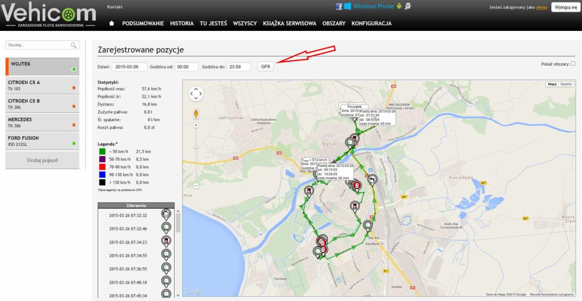Image resolution: width=582 pixels, height=301 pixels.
Task: Open the Facebook icon in header
Action: pos(339,6)
